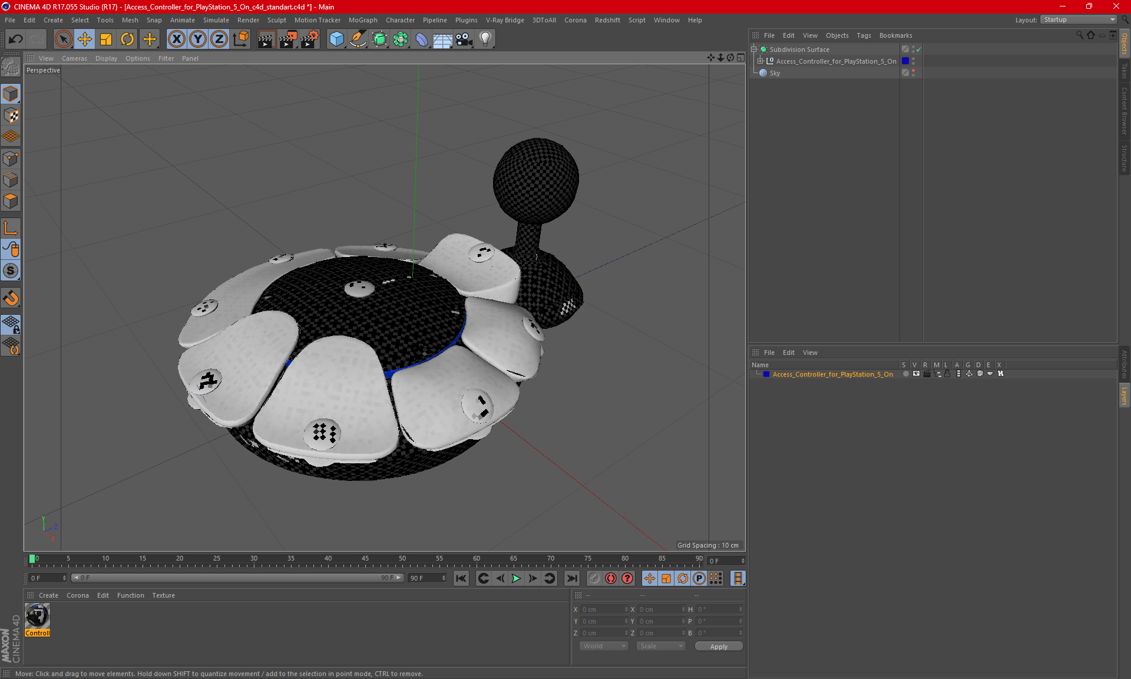This screenshot has width=1131, height=679.
Task: Click the Undo arrow icon
Action: (x=16, y=39)
